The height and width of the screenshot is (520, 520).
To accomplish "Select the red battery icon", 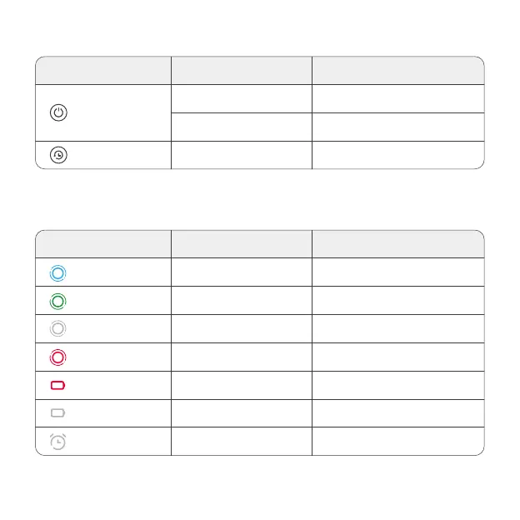I will tap(58, 386).
